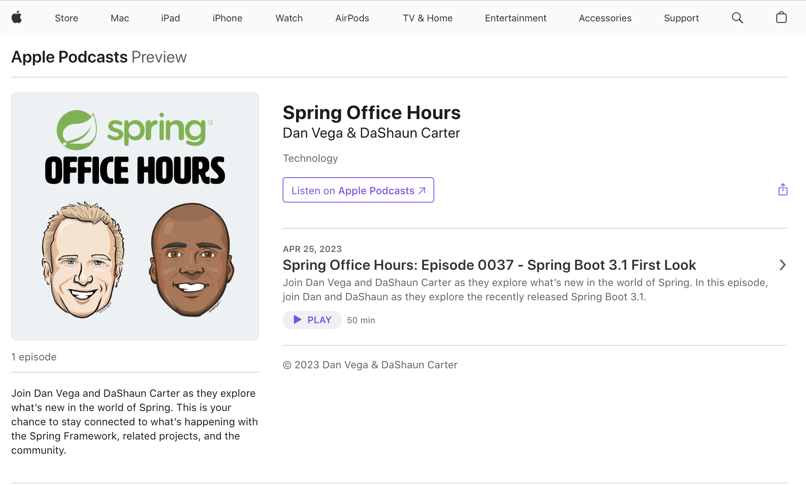Screen dimensions: 806x485
Task: Open the iPad menu
Action: 171,18
